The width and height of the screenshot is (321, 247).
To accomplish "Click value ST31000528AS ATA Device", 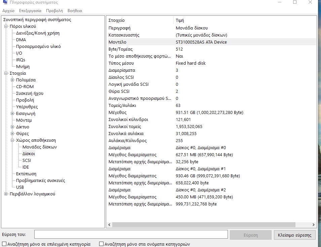I will tap(201, 42).
